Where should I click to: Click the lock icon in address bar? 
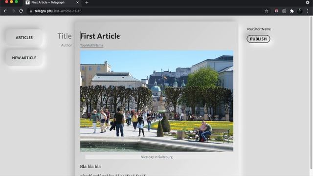point(30,11)
